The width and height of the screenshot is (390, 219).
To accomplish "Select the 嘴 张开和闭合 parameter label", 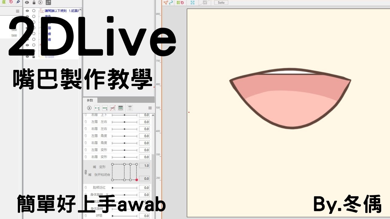I will [99, 175].
